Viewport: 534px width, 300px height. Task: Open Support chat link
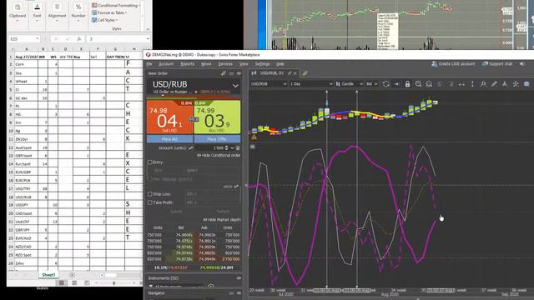pos(497,63)
